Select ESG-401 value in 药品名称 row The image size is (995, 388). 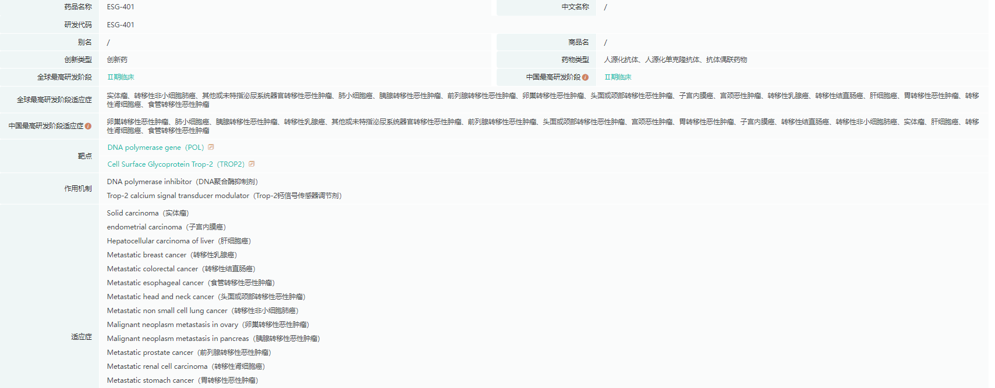(121, 7)
